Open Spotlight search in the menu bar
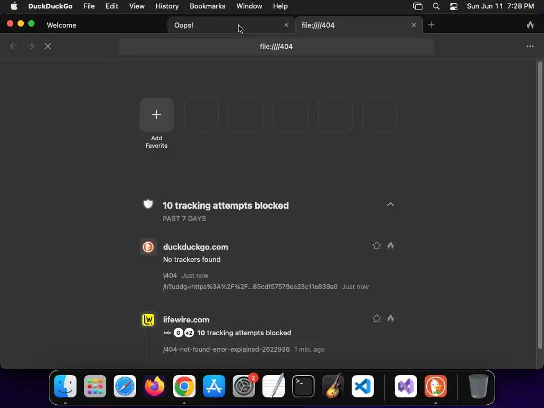The image size is (544, 408). [x=436, y=6]
